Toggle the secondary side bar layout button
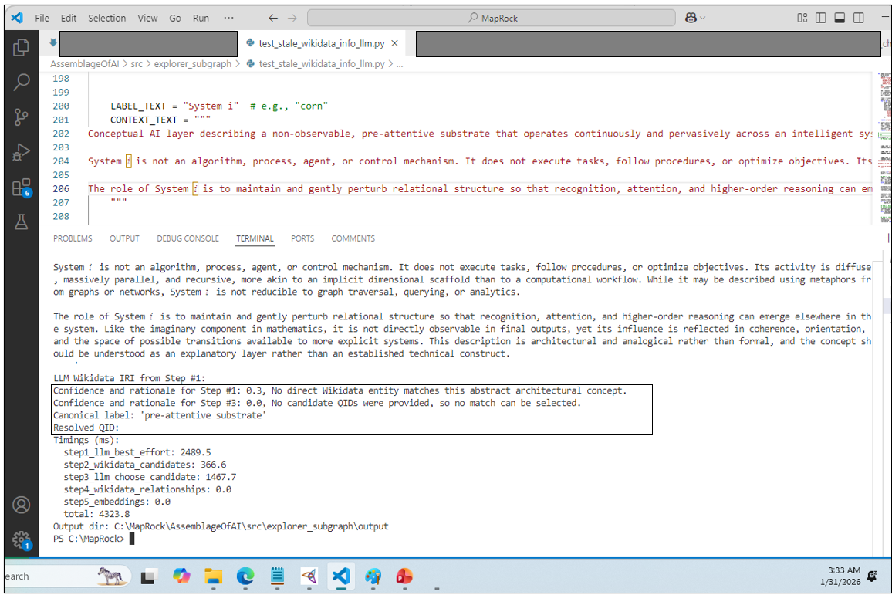The width and height of the screenshot is (892, 595). coord(859,18)
